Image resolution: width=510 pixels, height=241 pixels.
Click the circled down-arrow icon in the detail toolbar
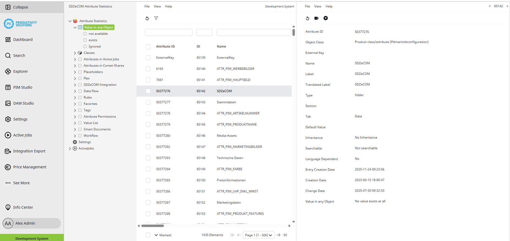tap(325, 18)
